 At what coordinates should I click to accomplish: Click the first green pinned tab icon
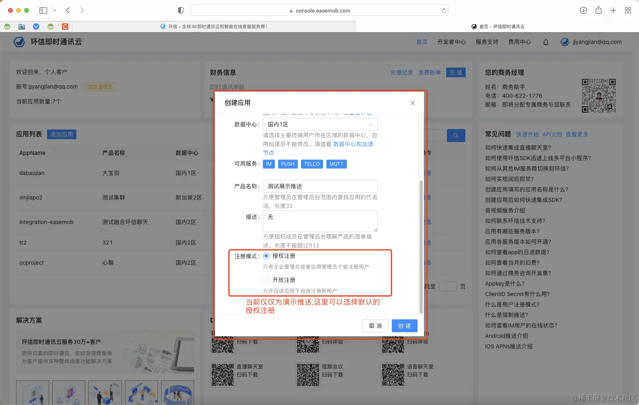(x=7, y=27)
